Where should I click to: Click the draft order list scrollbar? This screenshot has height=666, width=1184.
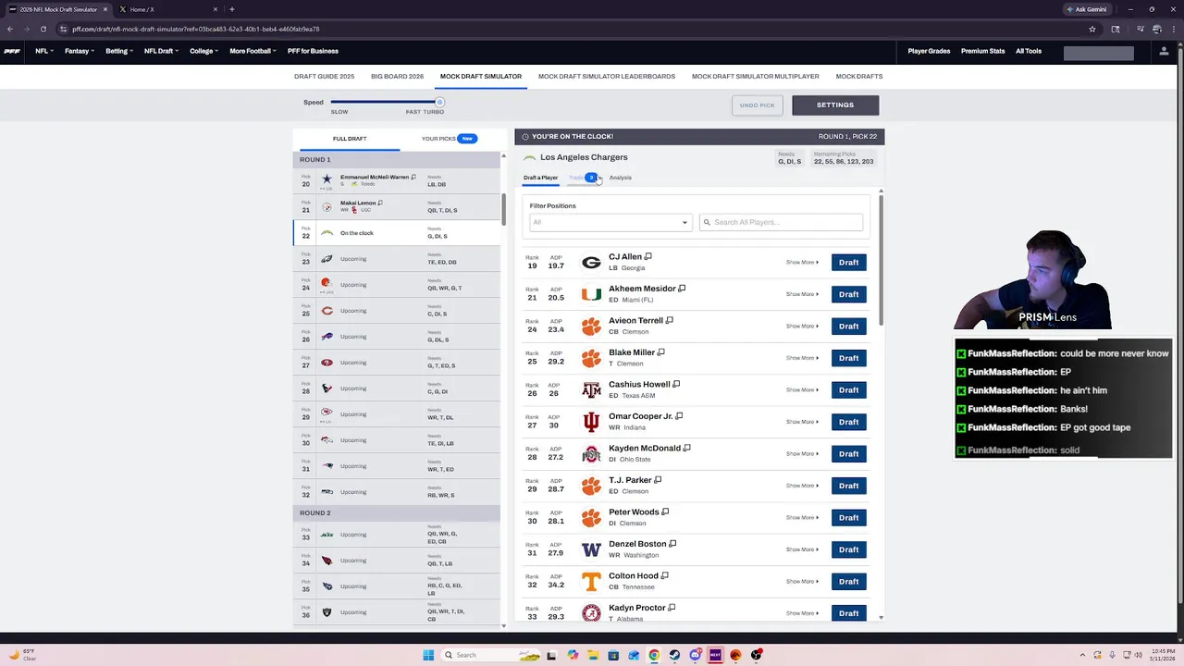click(x=503, y=208)
